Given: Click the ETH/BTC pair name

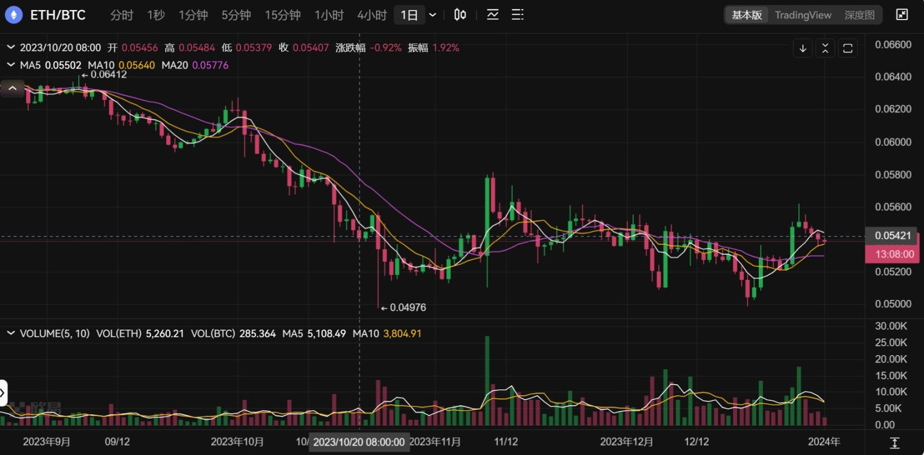Looking at the screenshot, I should coord(58,15).
